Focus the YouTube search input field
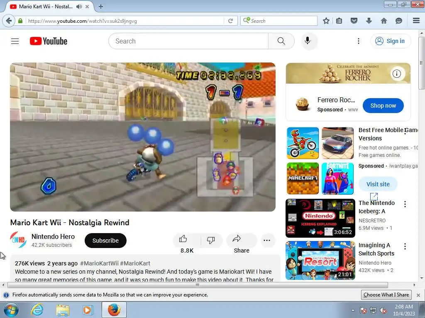 coord(188,41)
